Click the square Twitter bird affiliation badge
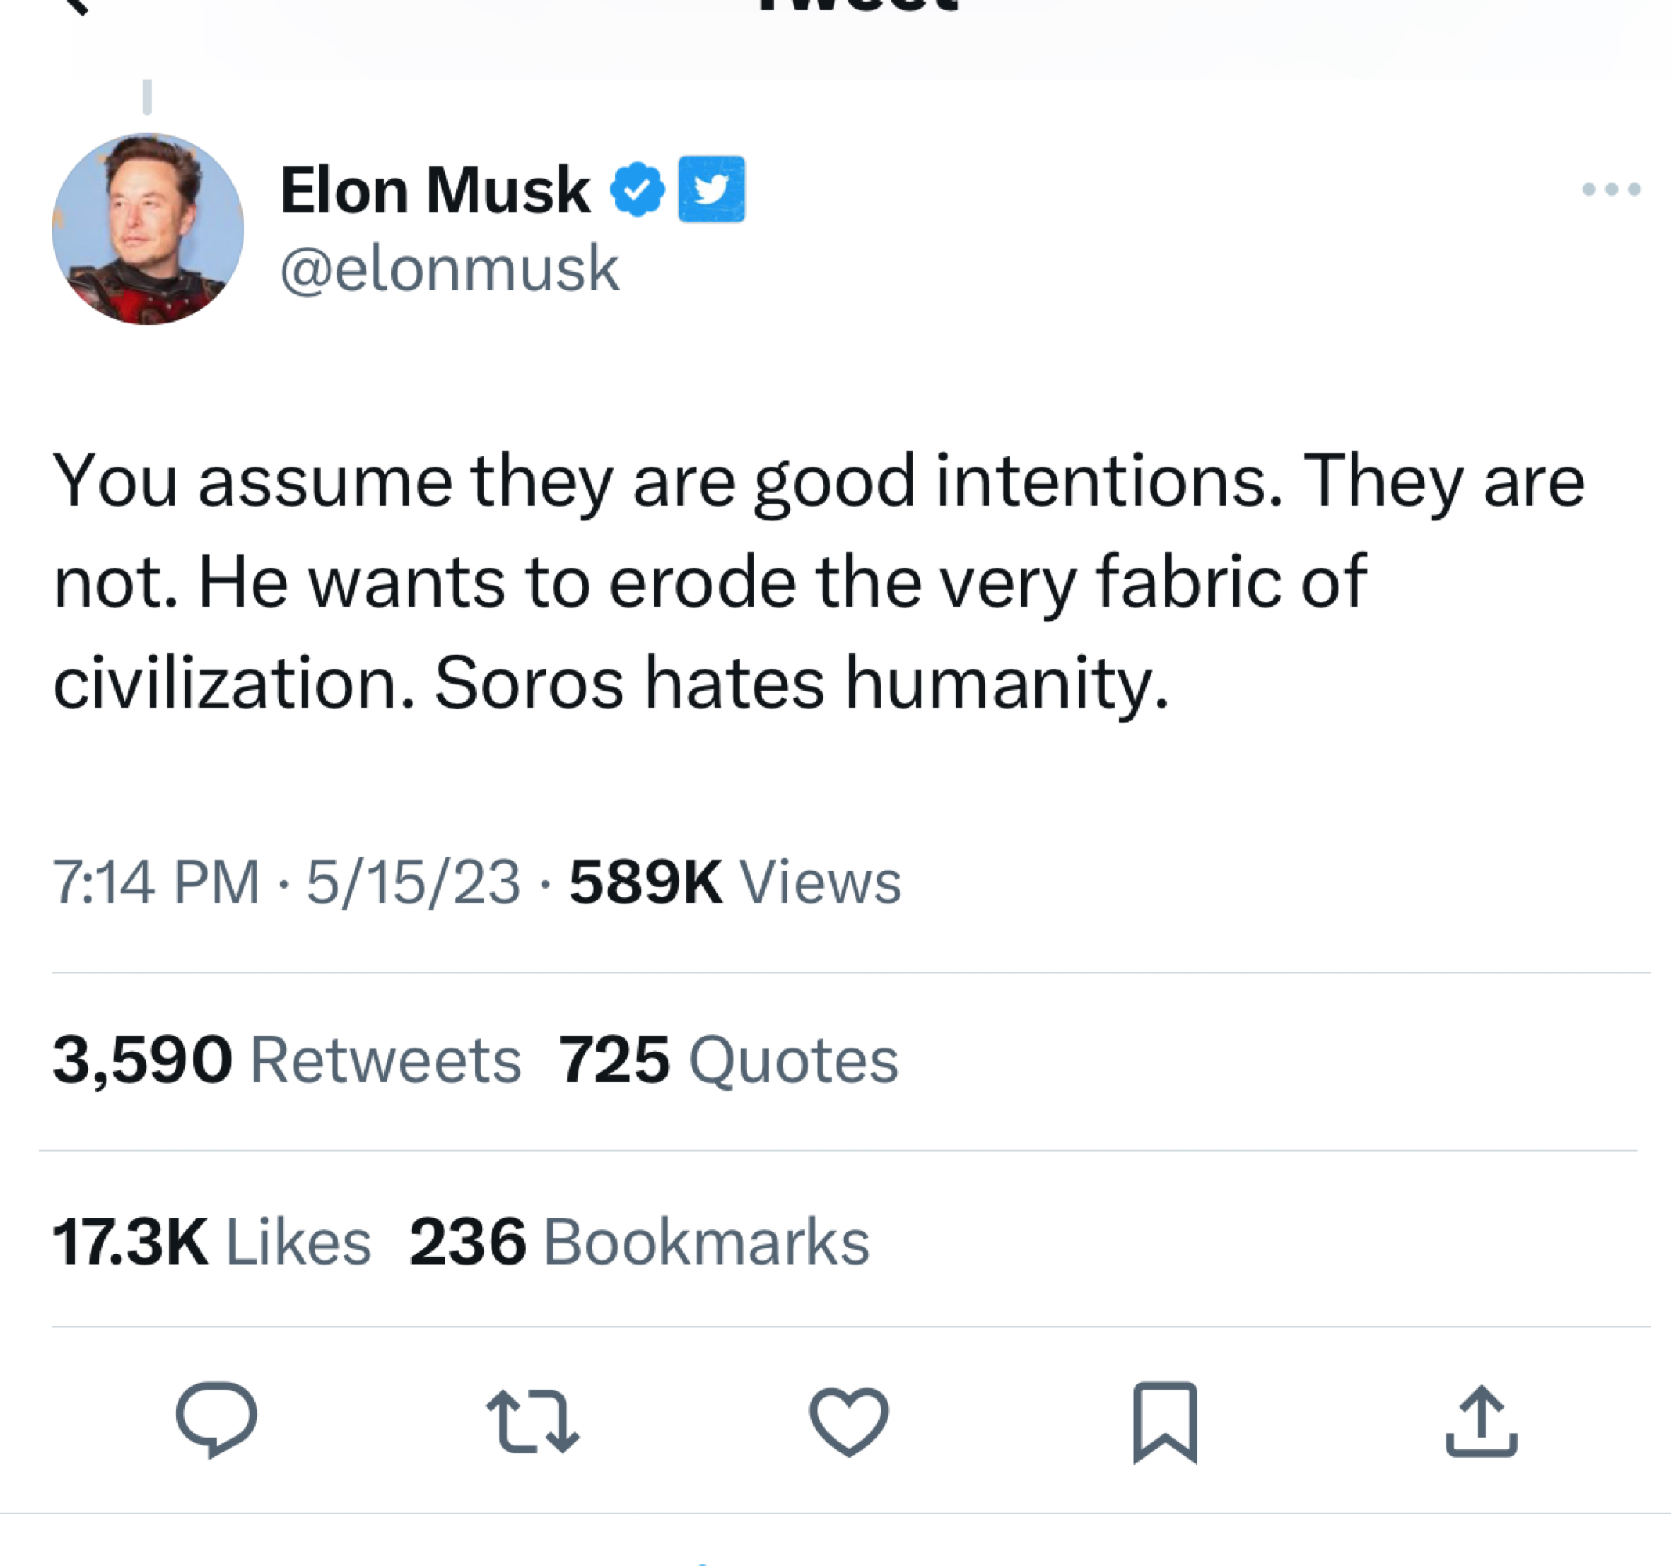Image resolution: width=1671 pixels, height=1566 pixels. pos(711,189)
